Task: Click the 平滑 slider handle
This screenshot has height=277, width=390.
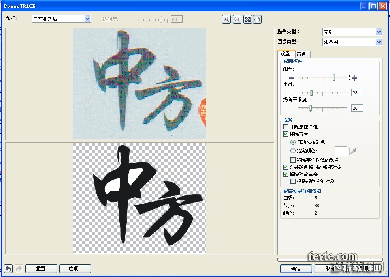Action: pos(311,93)
